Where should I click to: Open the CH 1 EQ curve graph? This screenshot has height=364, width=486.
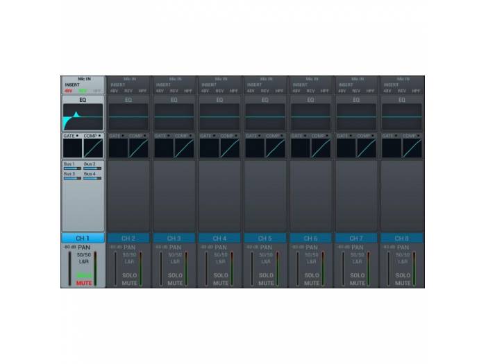pyautogui.click(x=83, y=117)
